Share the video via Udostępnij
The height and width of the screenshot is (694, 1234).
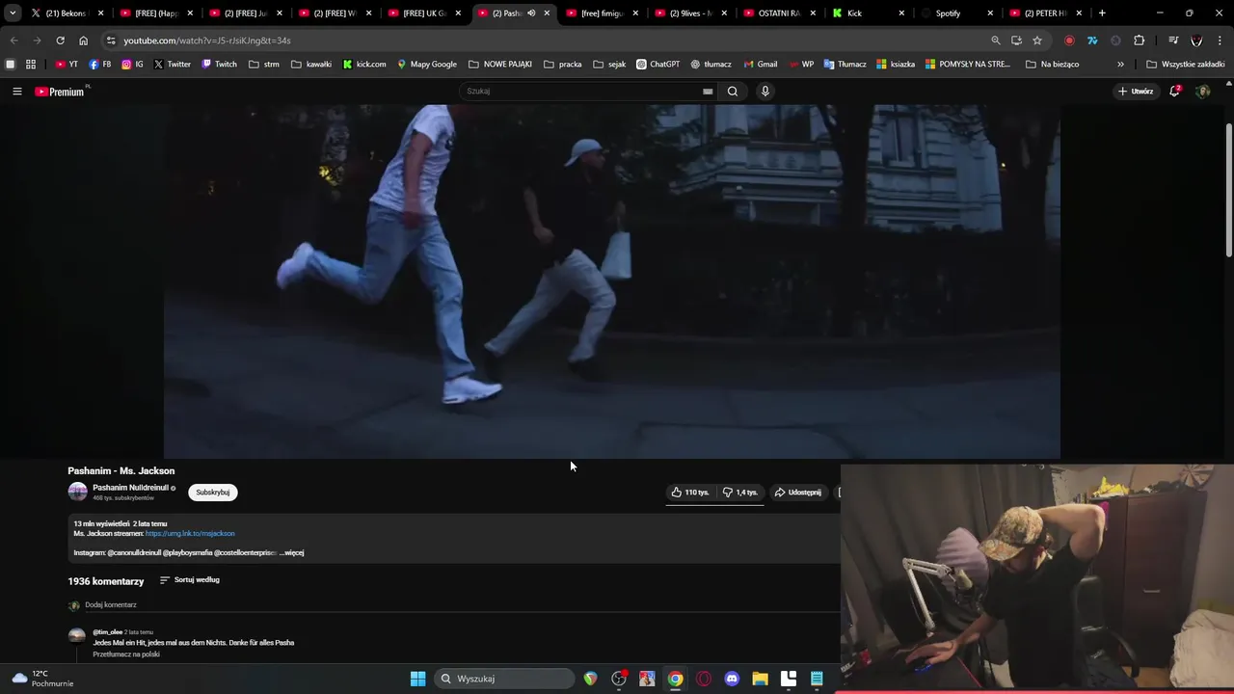pos(798,493)
